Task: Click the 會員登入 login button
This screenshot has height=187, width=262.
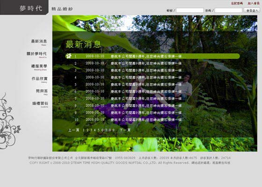Action: click(x=252, y=10)
